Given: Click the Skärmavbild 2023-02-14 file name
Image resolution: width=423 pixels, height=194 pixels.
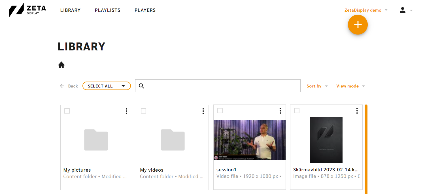Looking at the screenshot, I should 326,170.
